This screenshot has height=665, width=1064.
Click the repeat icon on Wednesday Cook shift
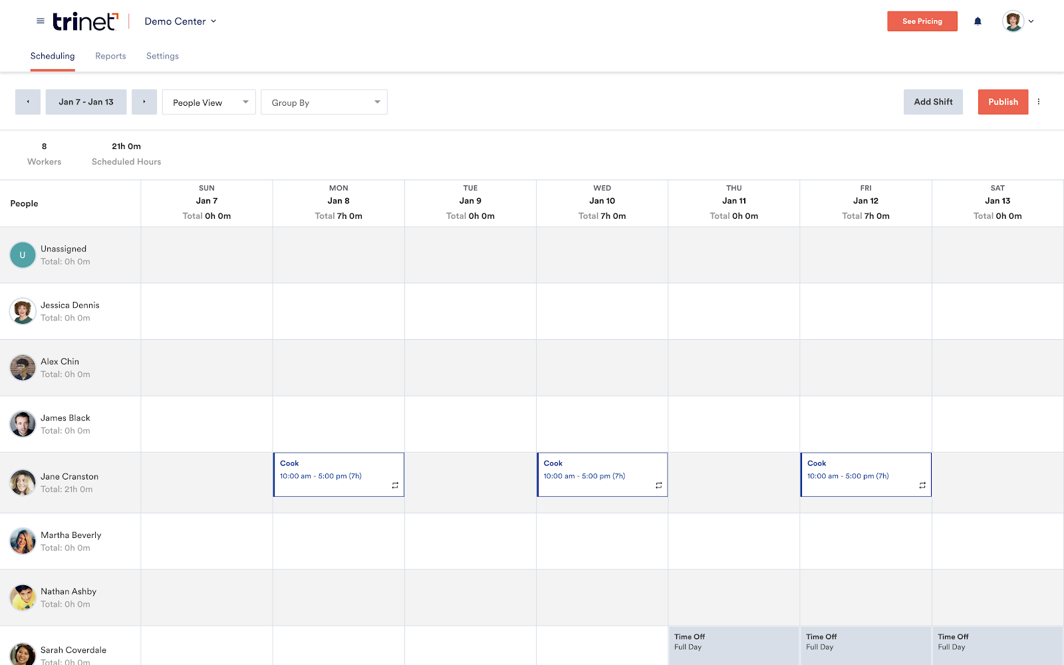pyautogui.click(x=659, y=485)
